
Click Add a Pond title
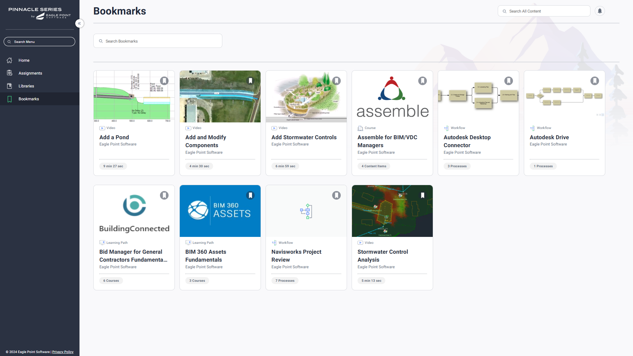[114, 137]
